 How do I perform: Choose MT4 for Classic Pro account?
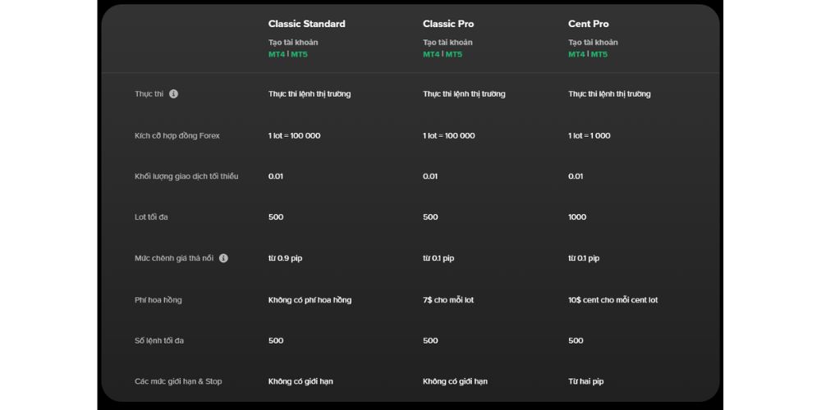tap(431, 55)
